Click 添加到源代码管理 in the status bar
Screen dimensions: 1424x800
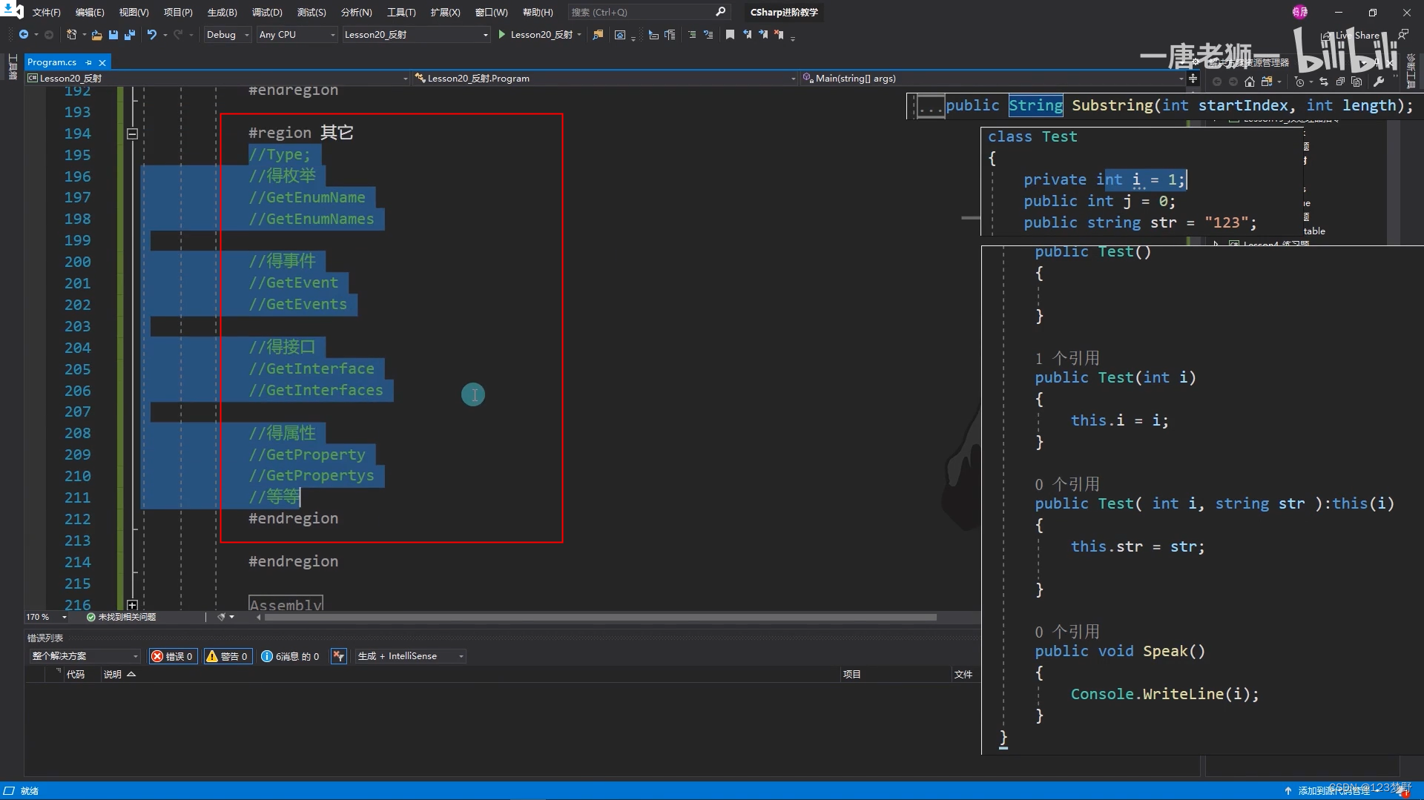click(x=1334, y=791)
